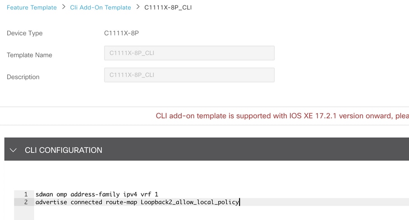Open the Feature Template breadcrumb link
Viewport: 409px width, 220px height.
pyautogui.click(x=32, y=8)
